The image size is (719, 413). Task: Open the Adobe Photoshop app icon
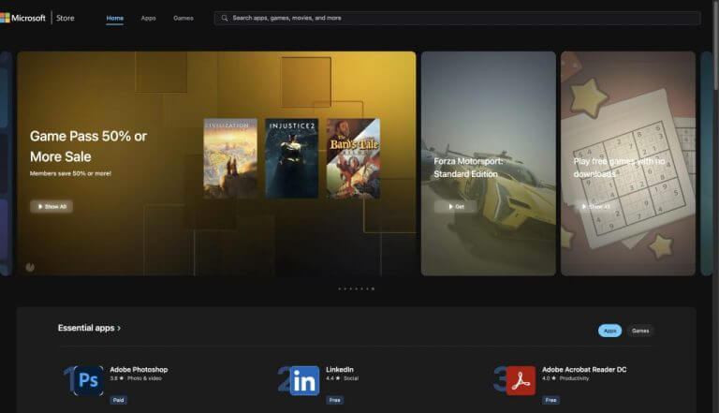click(x=88, y=380)
